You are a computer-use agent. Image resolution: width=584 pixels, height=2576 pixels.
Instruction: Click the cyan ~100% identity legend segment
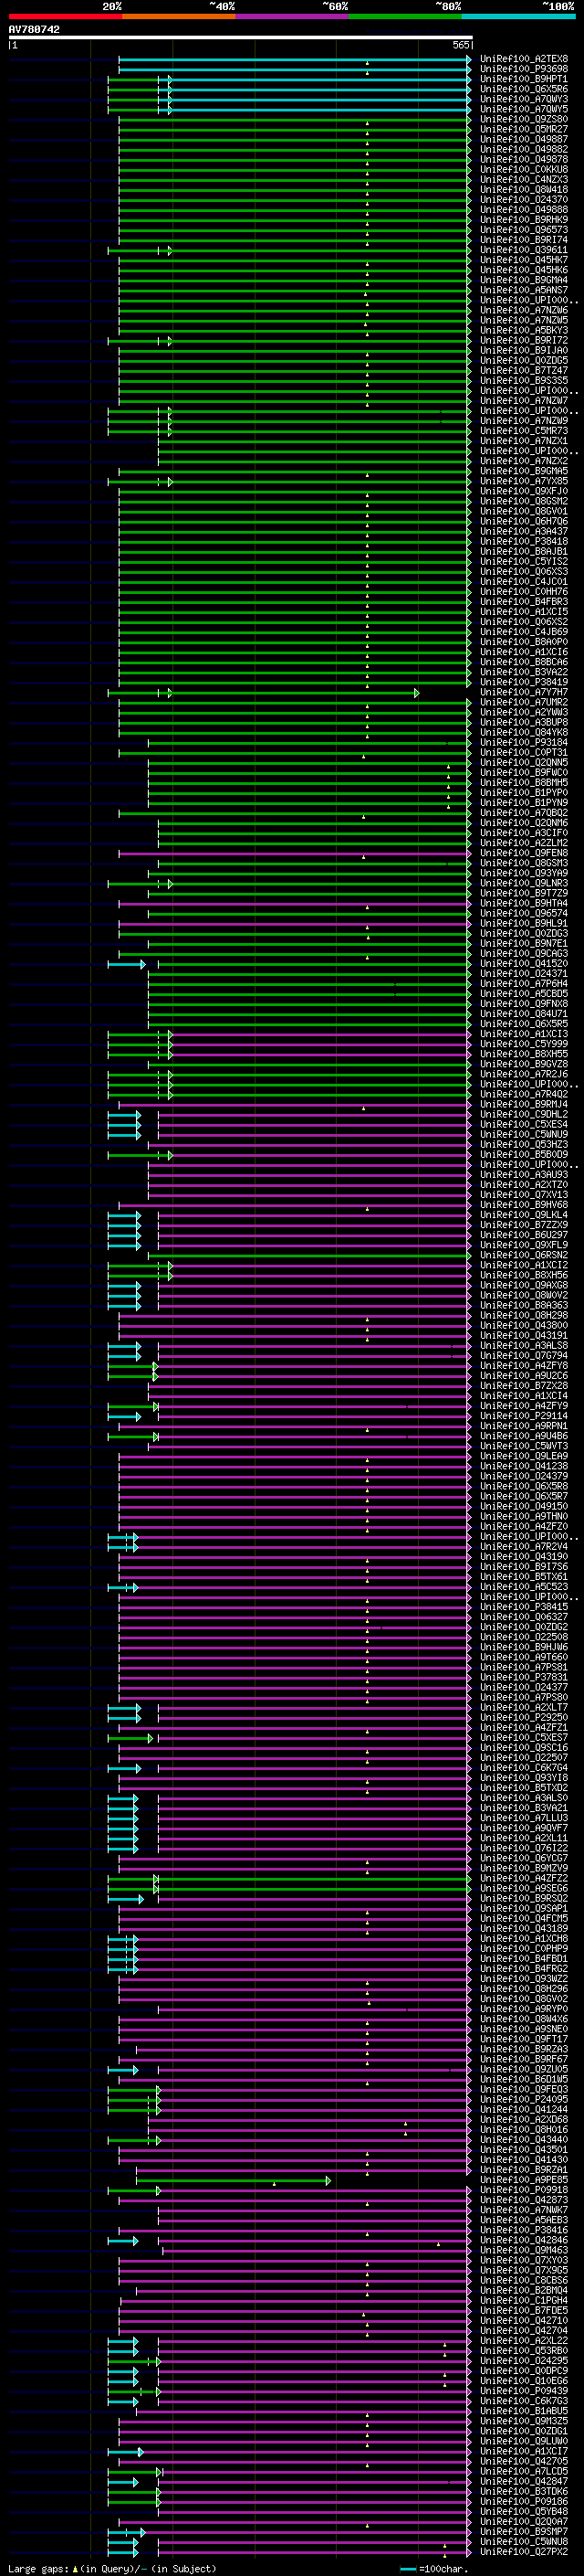(x=518, y=16)
